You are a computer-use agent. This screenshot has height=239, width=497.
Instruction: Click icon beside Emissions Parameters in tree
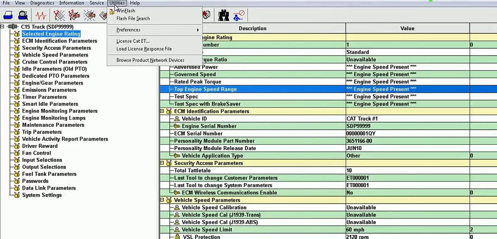point(17,90)
